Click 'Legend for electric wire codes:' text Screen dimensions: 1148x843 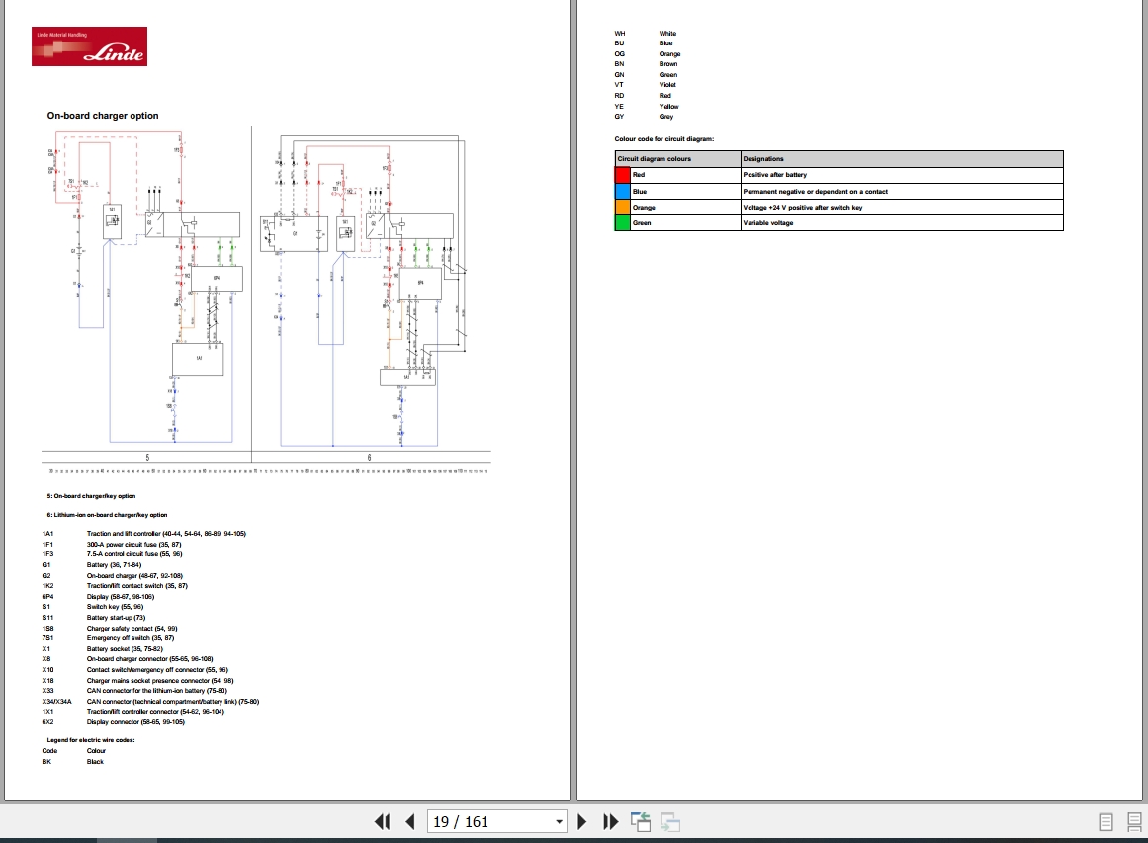click(x=91, y=740)
